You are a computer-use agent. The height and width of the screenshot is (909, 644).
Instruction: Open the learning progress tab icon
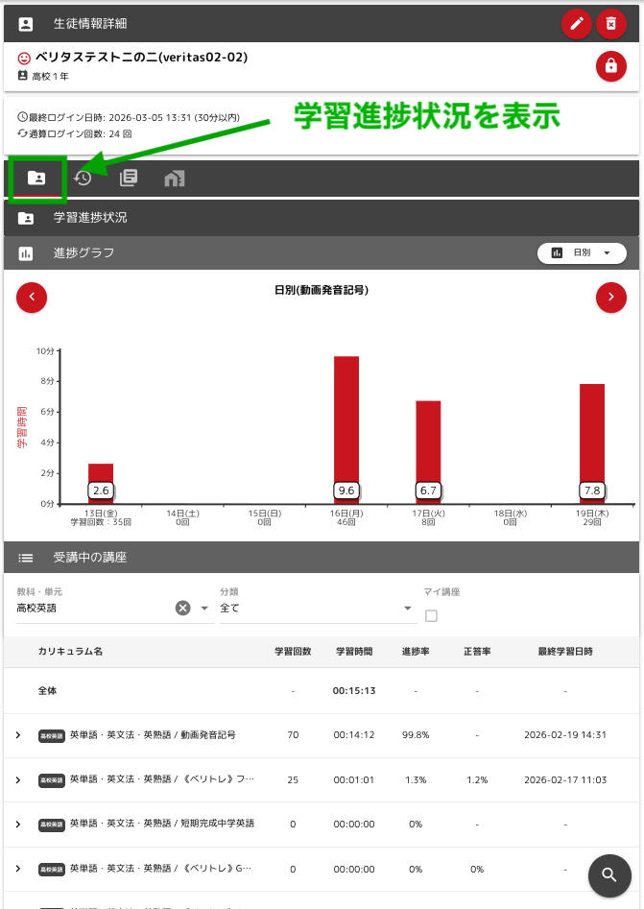[36, 178]
